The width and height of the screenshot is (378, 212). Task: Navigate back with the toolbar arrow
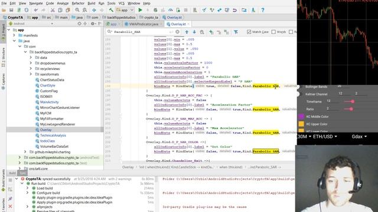pos(94,10)
